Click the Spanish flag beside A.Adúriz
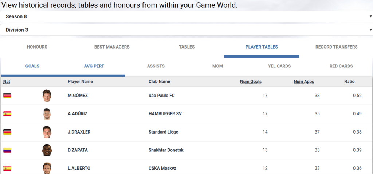The image size is (373, 174). pos(7,114)
